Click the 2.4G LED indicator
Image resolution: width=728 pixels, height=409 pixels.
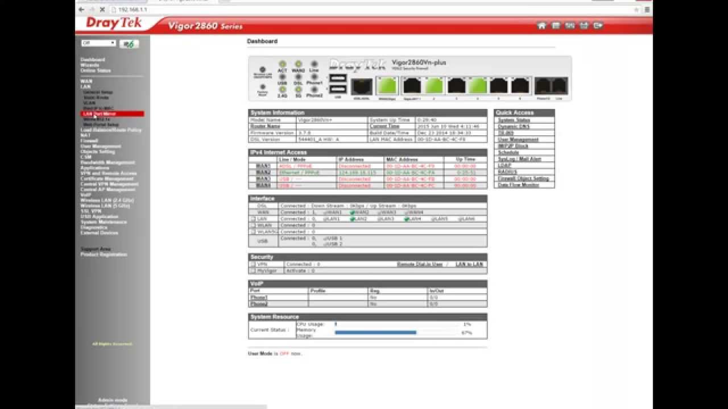pos(282,89)
